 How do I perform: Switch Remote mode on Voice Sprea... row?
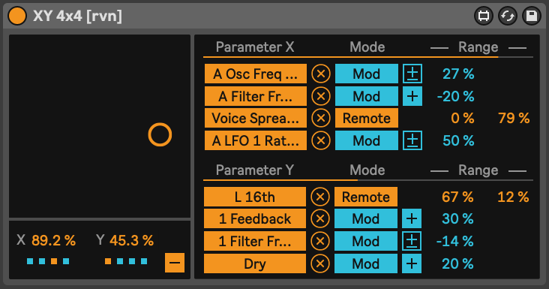tap(367, 119)
